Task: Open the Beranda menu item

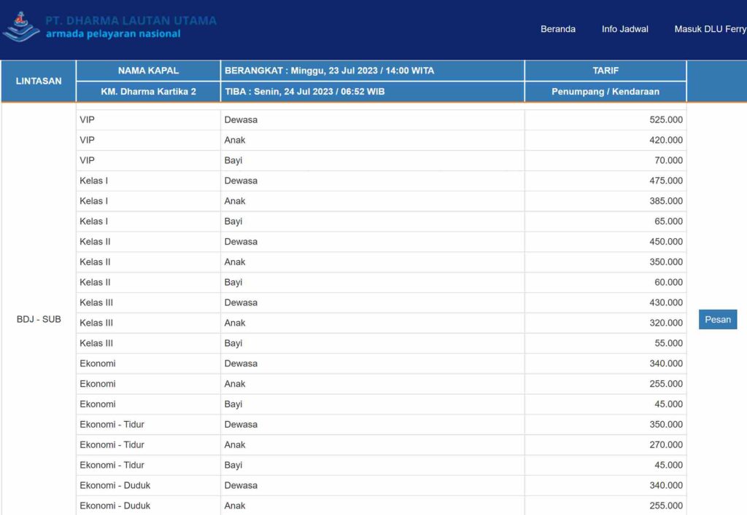Action: (x=557, y=29)
